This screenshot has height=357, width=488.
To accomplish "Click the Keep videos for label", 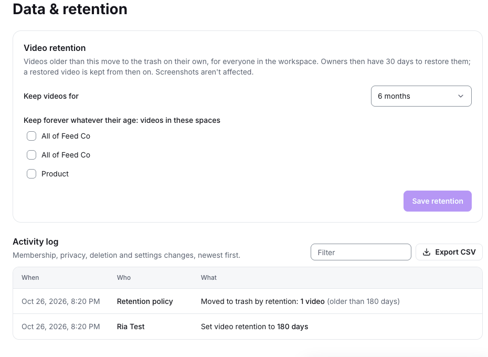I will 51,96.
